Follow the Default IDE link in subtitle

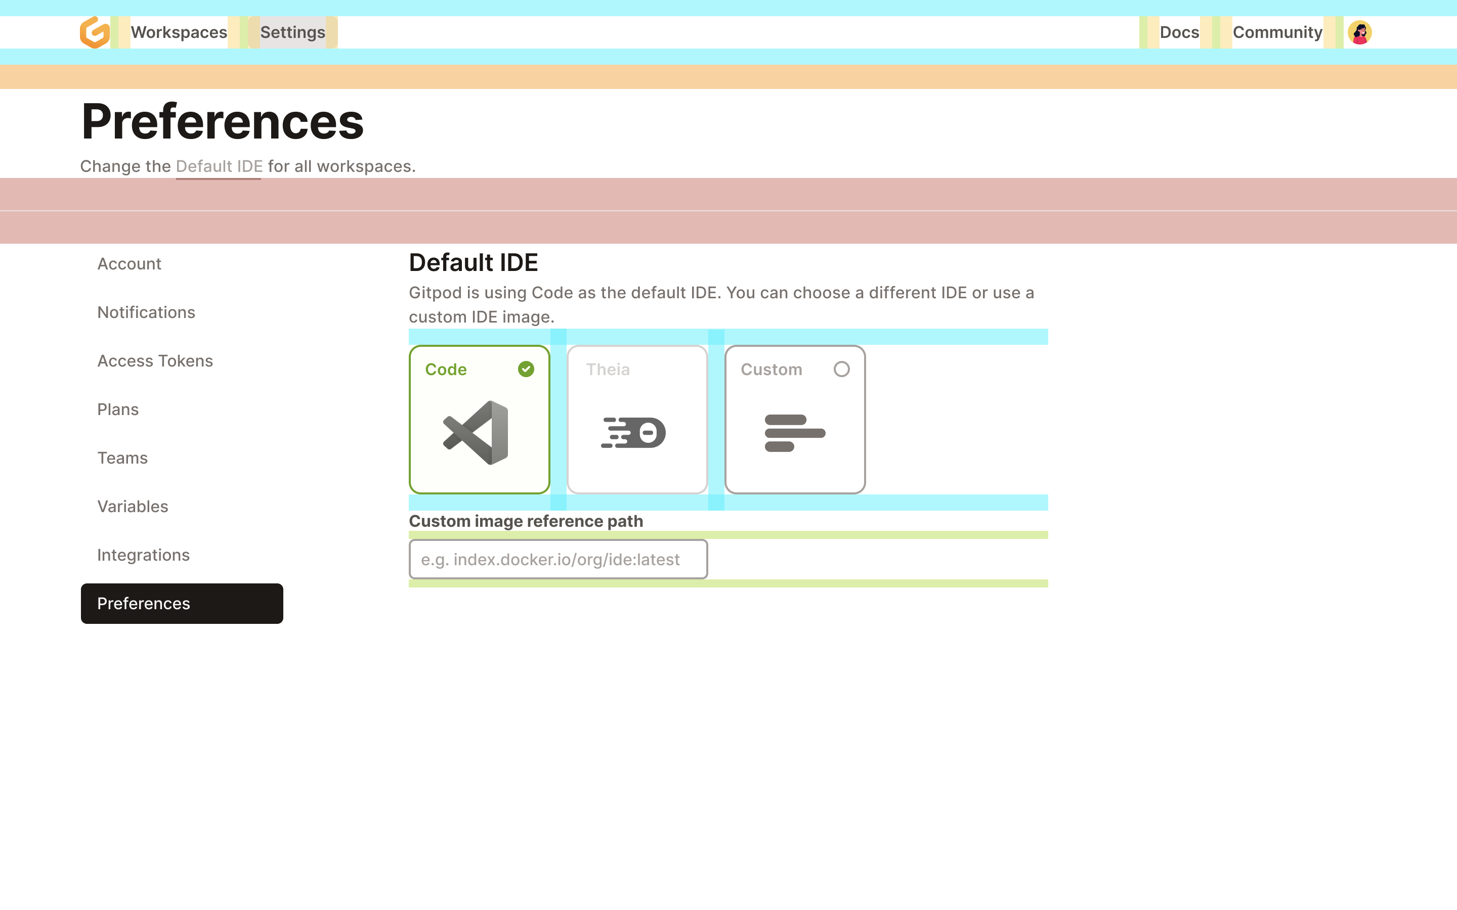(x=219, y=166)
